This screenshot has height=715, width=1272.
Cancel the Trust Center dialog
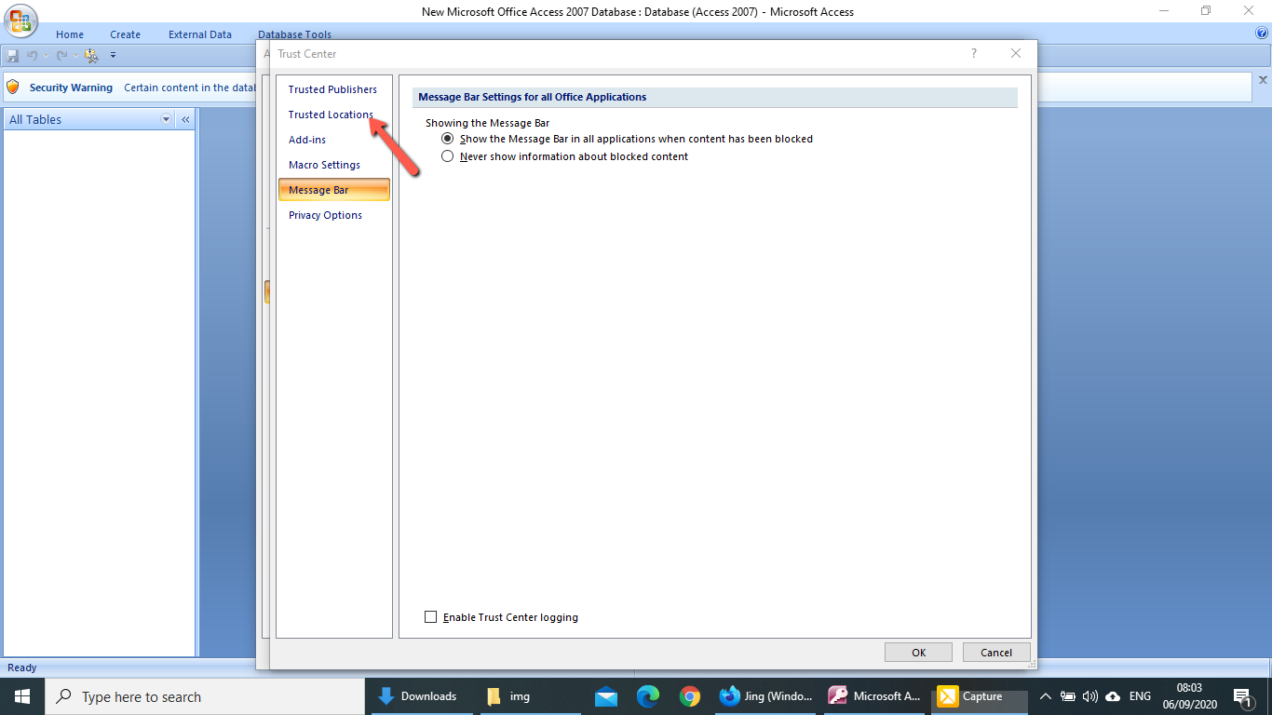pos(995,653)
